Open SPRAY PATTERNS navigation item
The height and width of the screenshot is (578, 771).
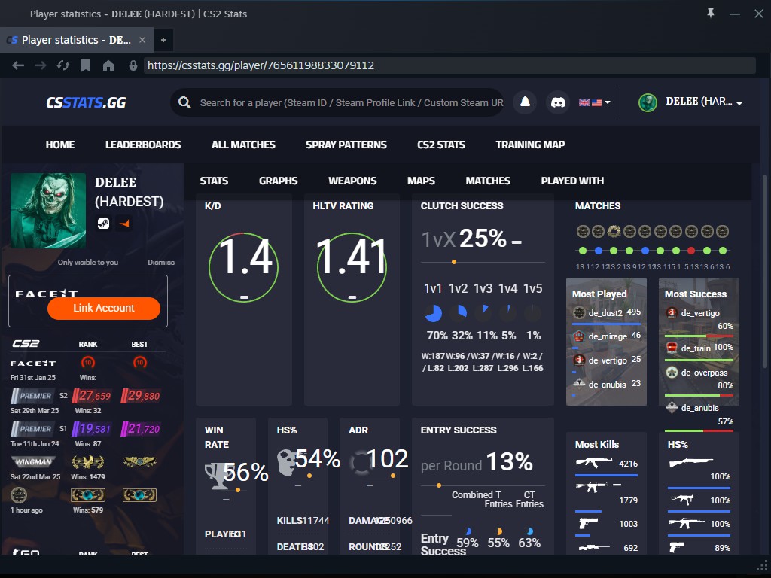(x=346, y=144)
